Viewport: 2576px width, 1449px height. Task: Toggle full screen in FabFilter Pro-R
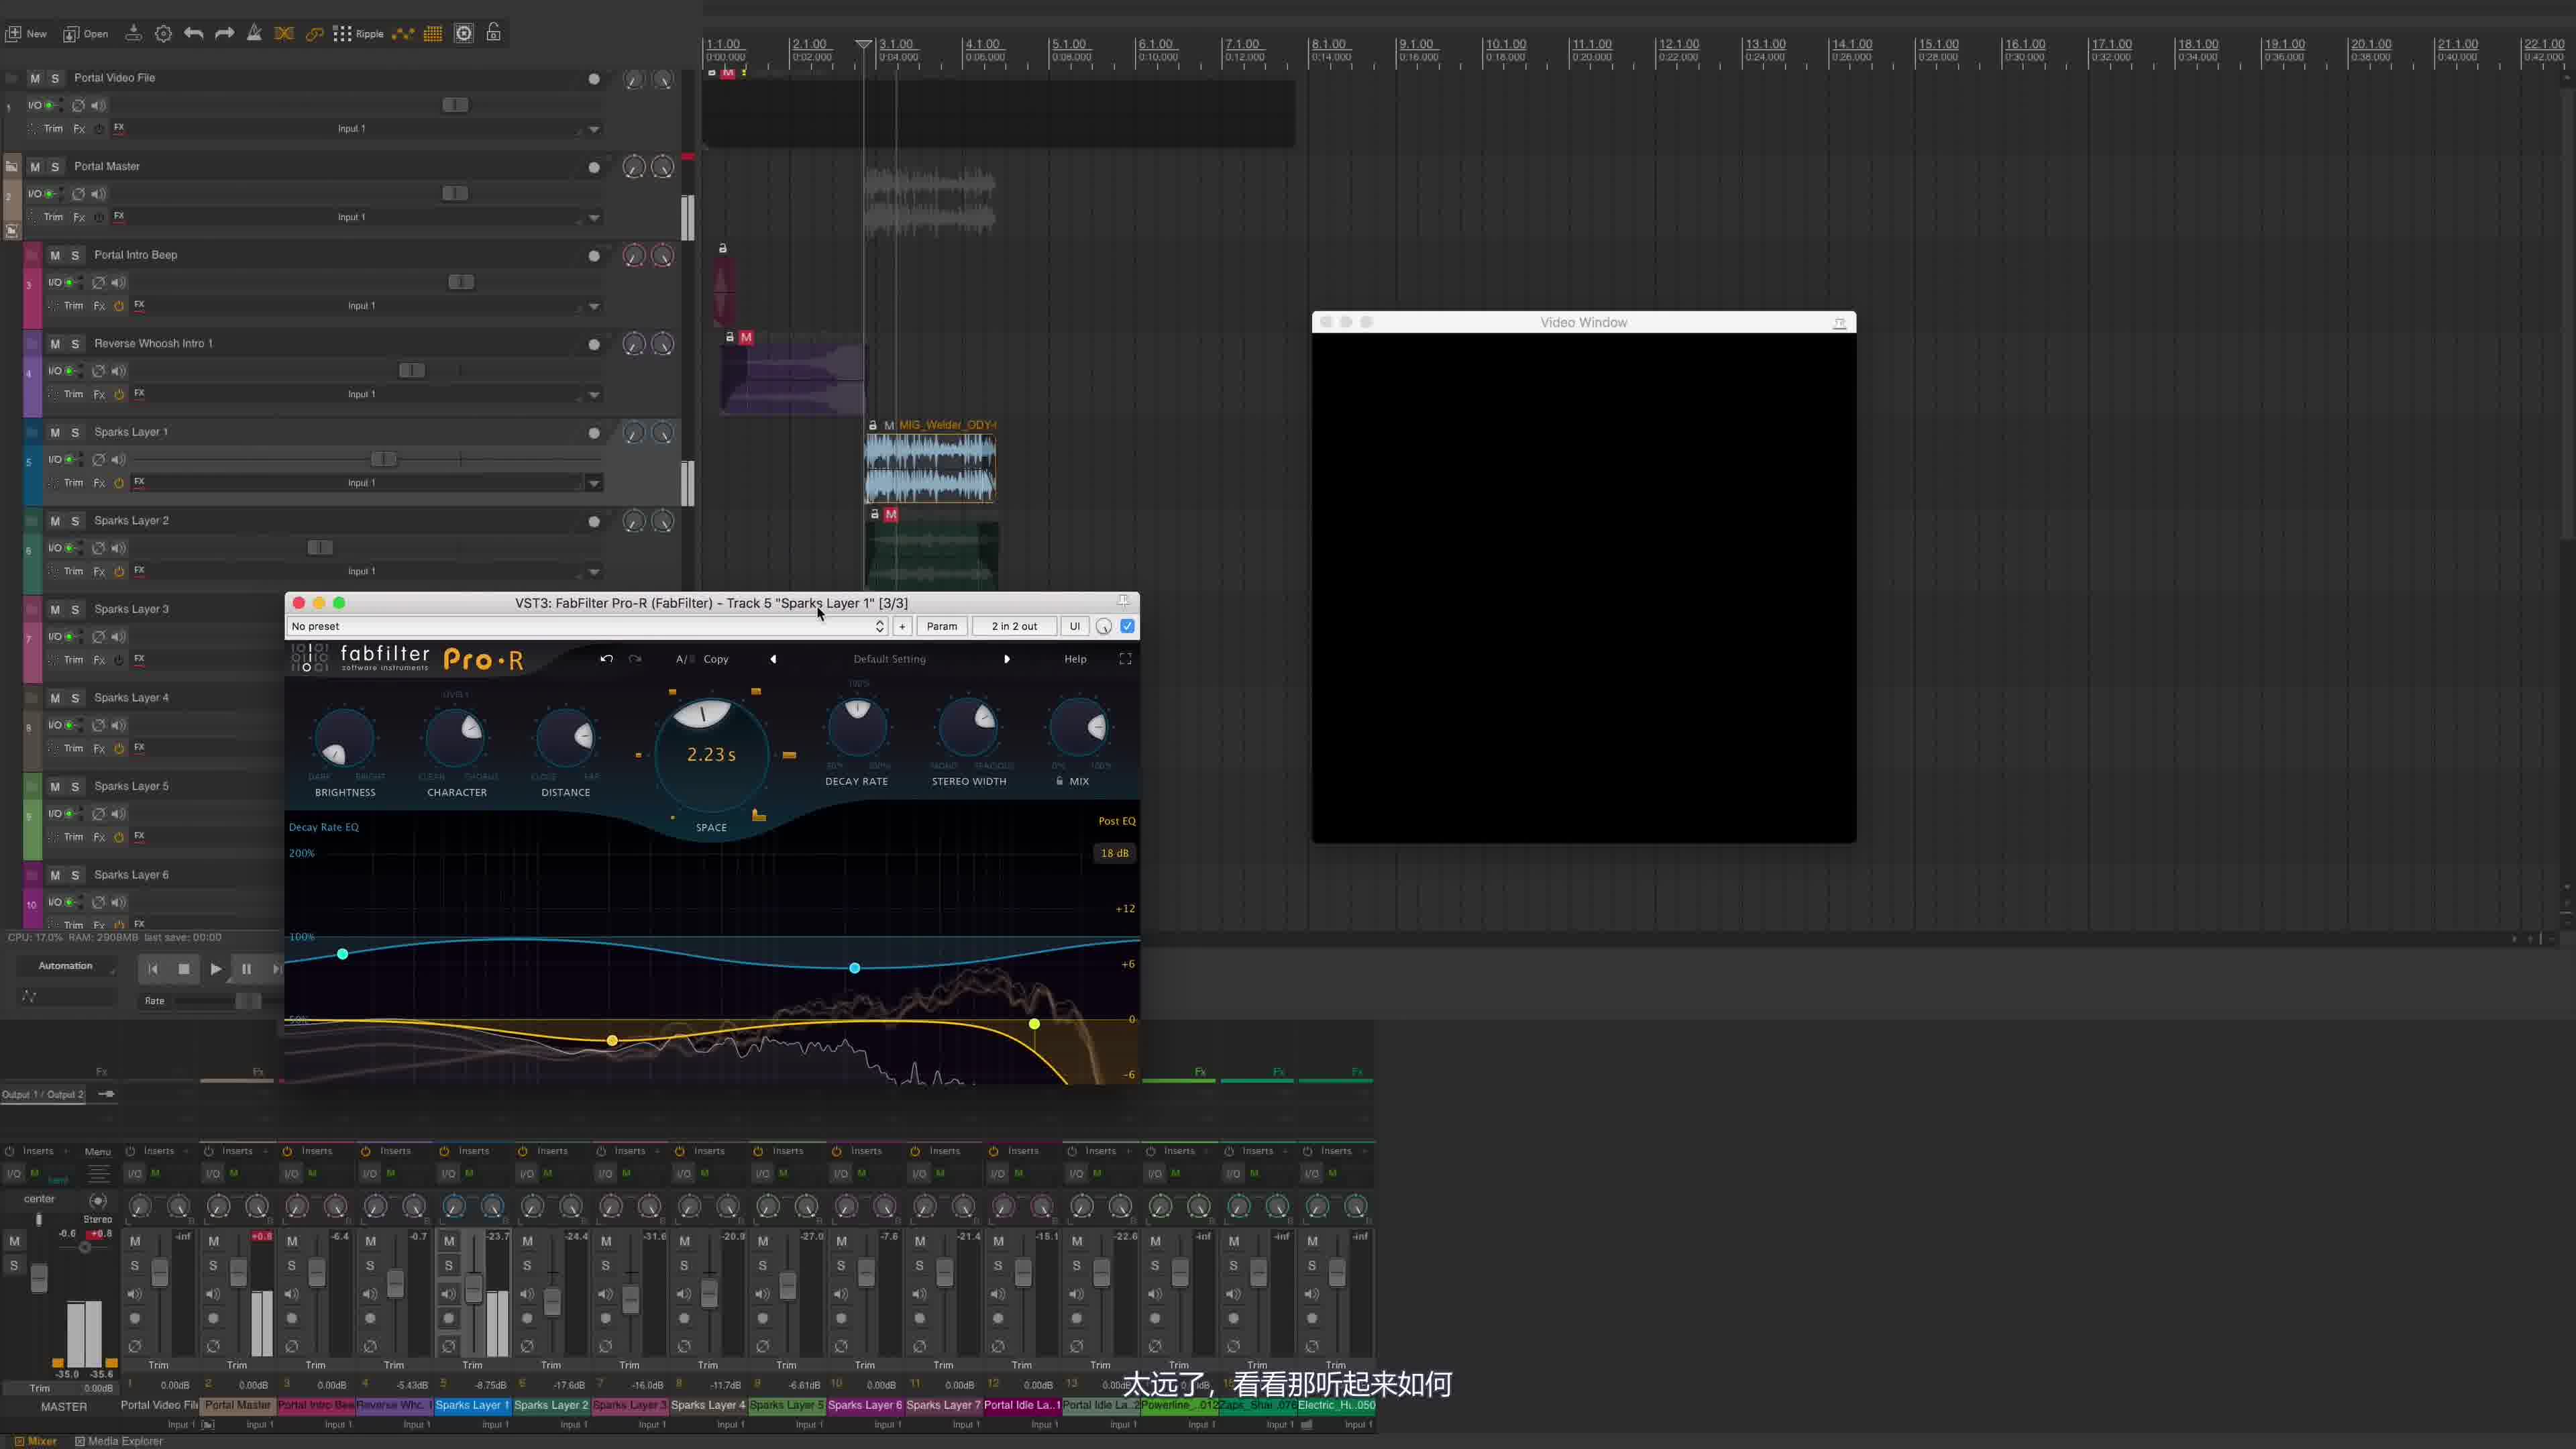[1125, 659]
